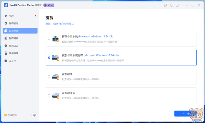Open 發現 in the sidebar
Viewport: 205px width, 123px height.
(x=11, y=16)
